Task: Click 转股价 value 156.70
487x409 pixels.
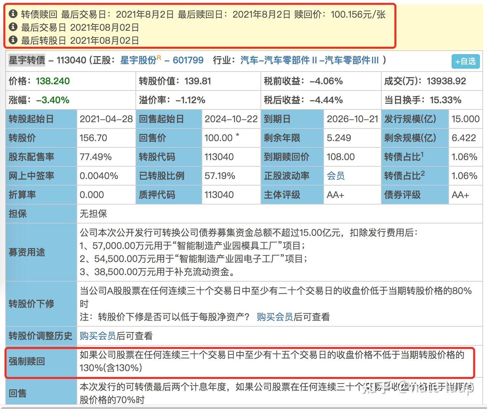Action: (x=93, y=138)
